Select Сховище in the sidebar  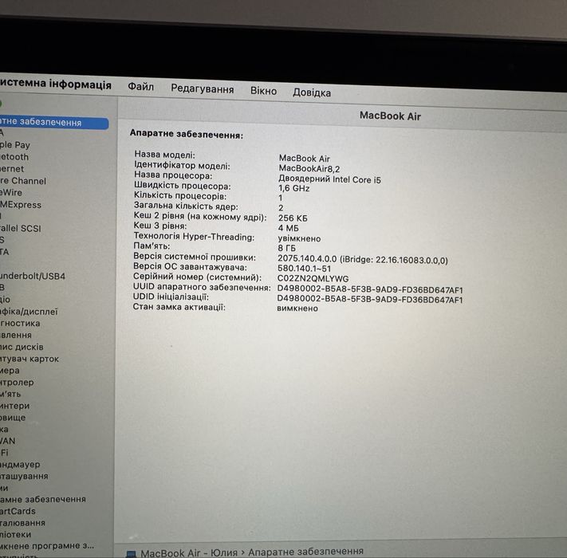(x=13, y=418)
